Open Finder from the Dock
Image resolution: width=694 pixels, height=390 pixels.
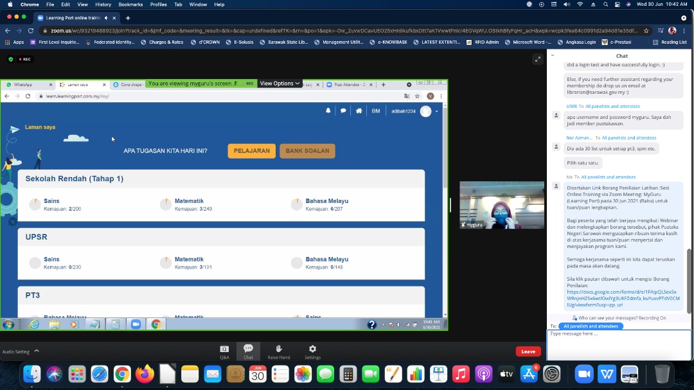coord(32,375)
